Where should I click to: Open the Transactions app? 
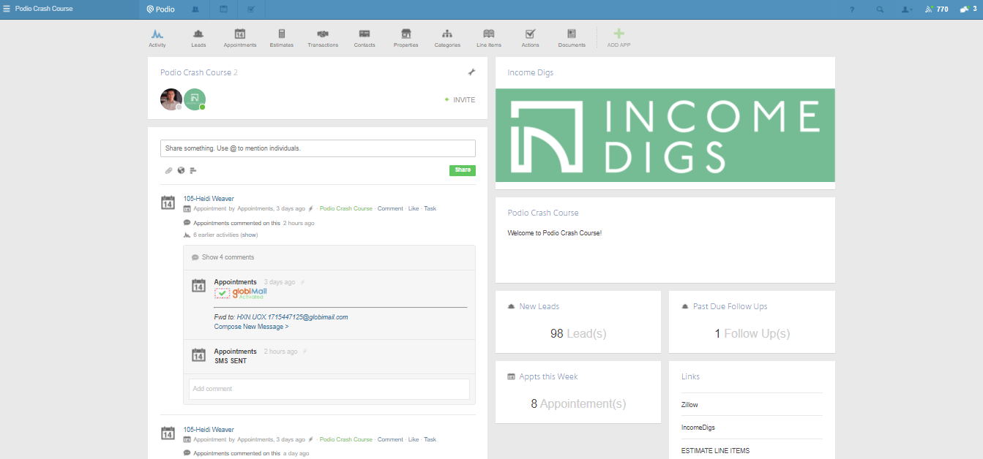323,38
